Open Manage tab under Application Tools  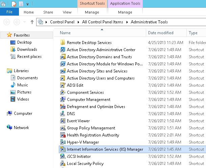tap(125, 12)
